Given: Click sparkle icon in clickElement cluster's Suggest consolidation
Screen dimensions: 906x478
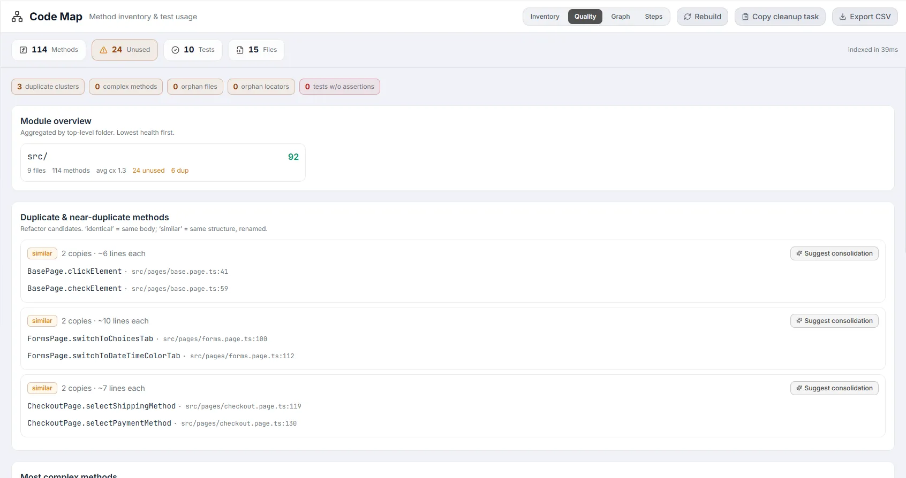Looking at the screenshot, I should (799, 253).
